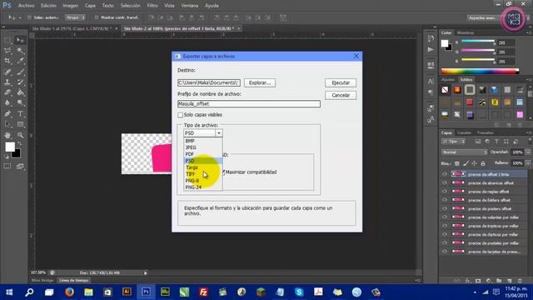Toggle 'Mostrar contr. transf.' checkbox
Image resolution: width=533 pixels, height=300 pixels.
(x=97, y=17)
